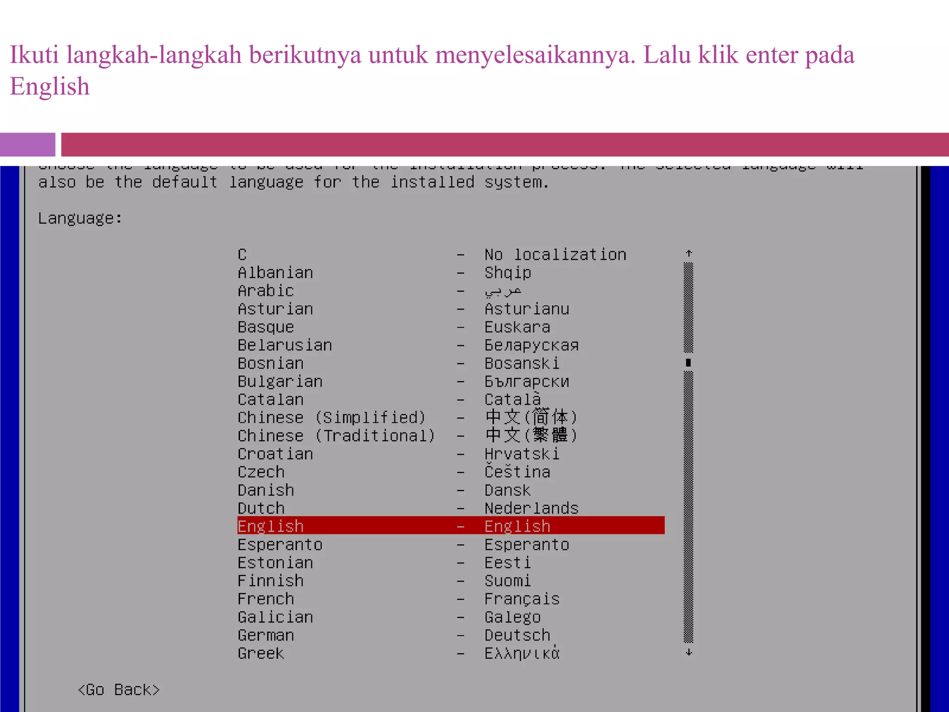Viewport: 949px width, 712px height.
Task: Choose Chinese (Simplified) language
Action: [x=451, y=417]
